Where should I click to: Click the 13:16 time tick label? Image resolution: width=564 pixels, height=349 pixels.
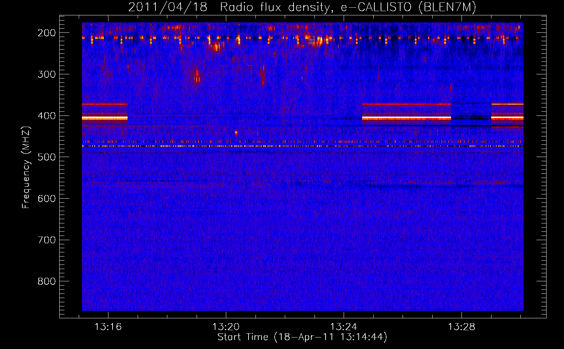point(108,327)
